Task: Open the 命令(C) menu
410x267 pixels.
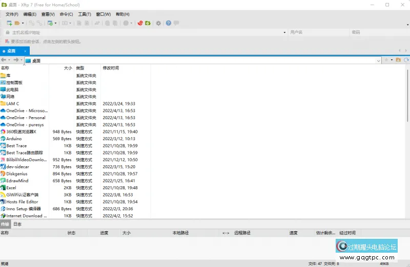Action: coord(66,14)
